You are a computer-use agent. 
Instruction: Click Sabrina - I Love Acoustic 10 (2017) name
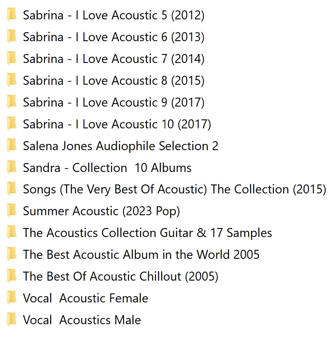(x=117, y=124)
